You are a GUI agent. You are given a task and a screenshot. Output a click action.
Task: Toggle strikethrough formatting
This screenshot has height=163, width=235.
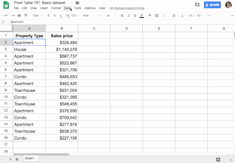[x=135, y=16]
